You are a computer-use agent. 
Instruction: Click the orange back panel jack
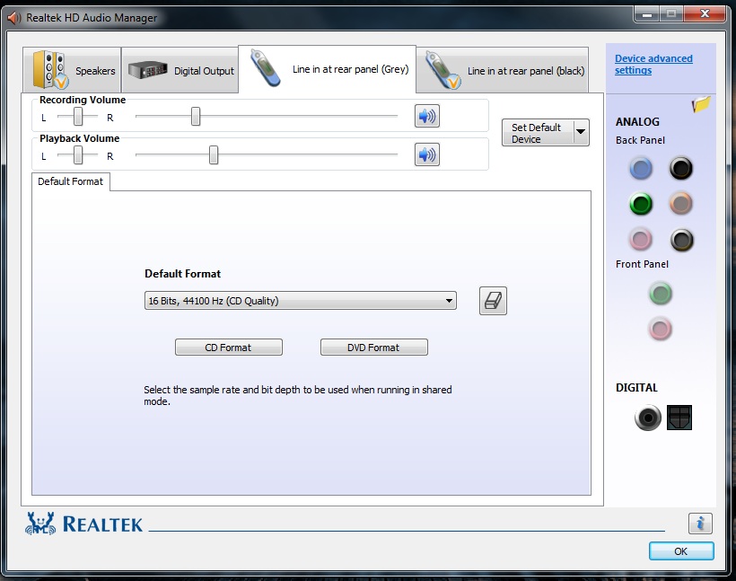(680, 204)
